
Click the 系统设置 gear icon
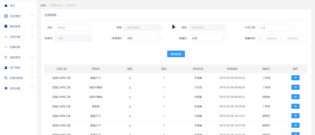click(x=6, y=88)
